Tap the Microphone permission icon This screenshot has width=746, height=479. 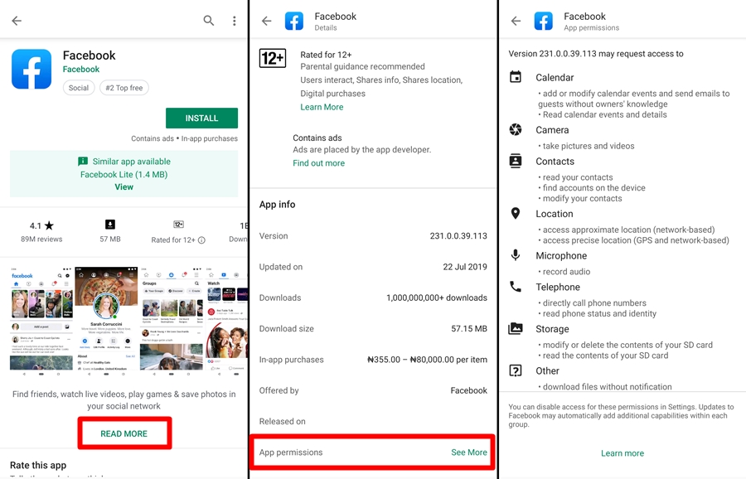click(516, 255)
